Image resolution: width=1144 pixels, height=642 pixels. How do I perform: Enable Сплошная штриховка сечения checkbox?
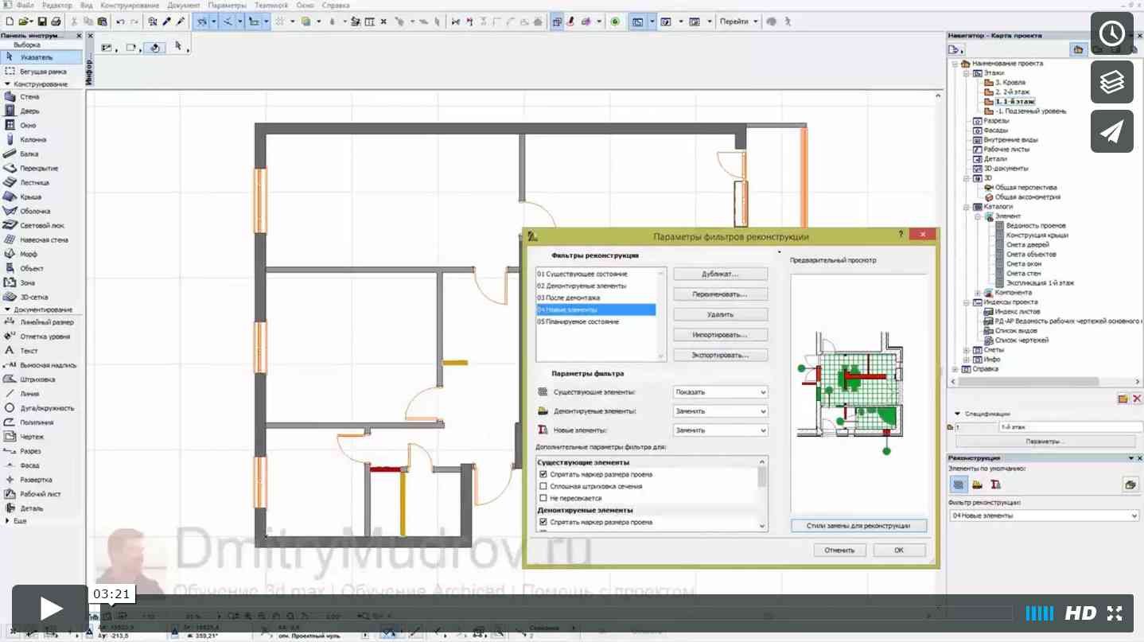[x=543, y=486]
